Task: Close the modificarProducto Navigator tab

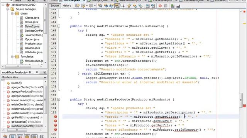Action: coord(37,72)
